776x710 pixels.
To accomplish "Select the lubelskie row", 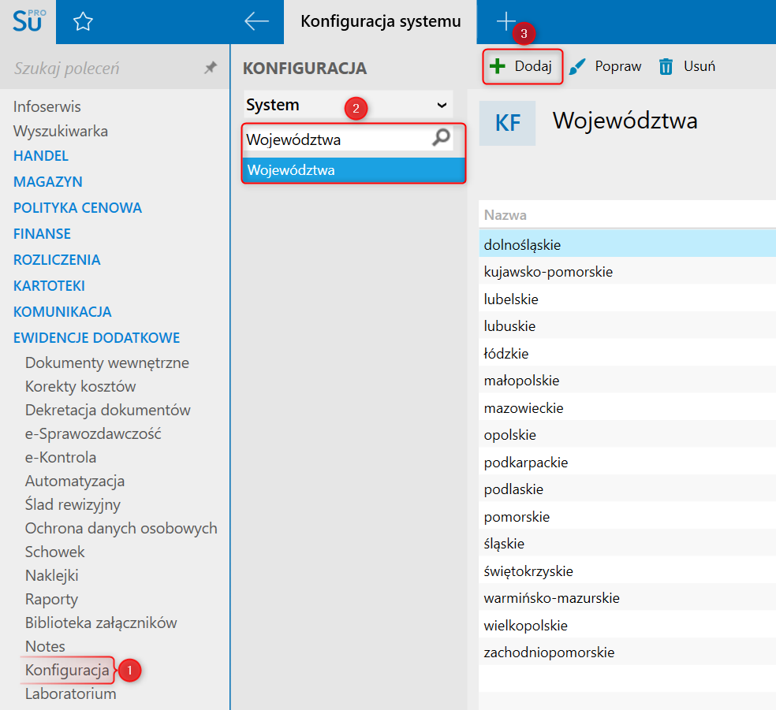I will 627,299.
